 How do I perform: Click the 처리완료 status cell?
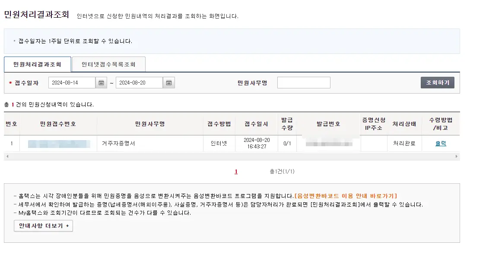coord(405,143)
